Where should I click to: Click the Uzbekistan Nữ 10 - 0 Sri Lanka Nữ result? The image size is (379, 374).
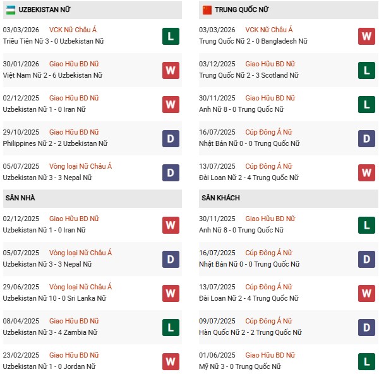(x=54, y=298)
